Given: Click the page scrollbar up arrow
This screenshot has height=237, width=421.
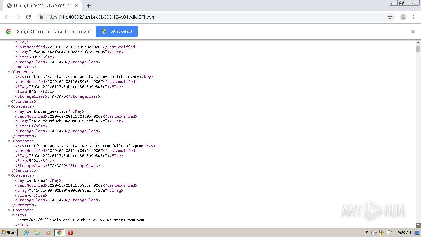Looking at the screenshot, I should tap(418, 42).
